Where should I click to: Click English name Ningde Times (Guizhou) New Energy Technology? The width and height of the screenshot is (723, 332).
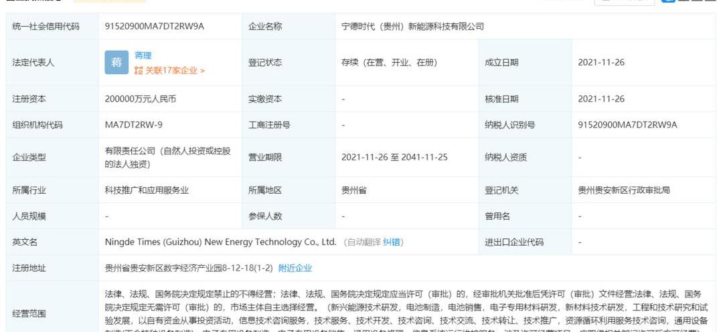[221, 242]
